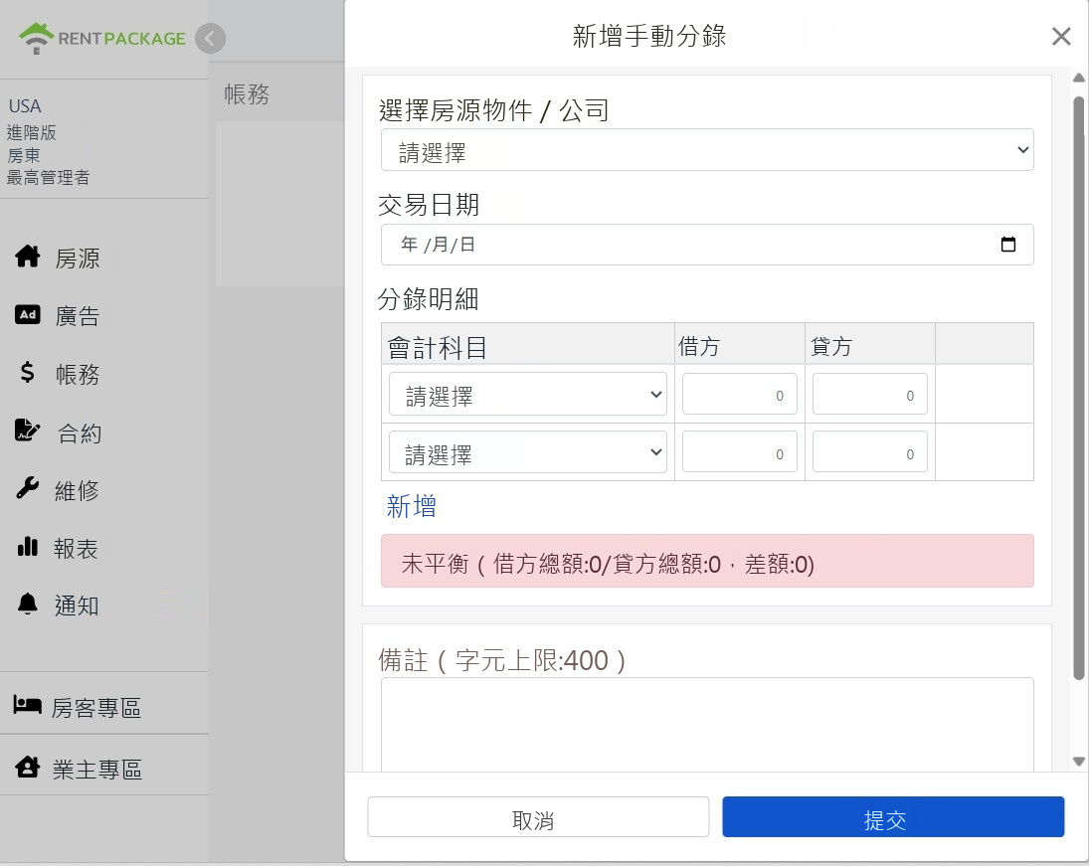This screenshot has height=866, width=1089.
Task: Click the bar chart icon for 報表
Action: [27, 547]
